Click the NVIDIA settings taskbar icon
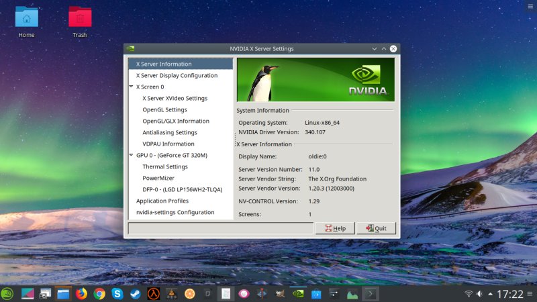537x302 pixels. (298, 294)
